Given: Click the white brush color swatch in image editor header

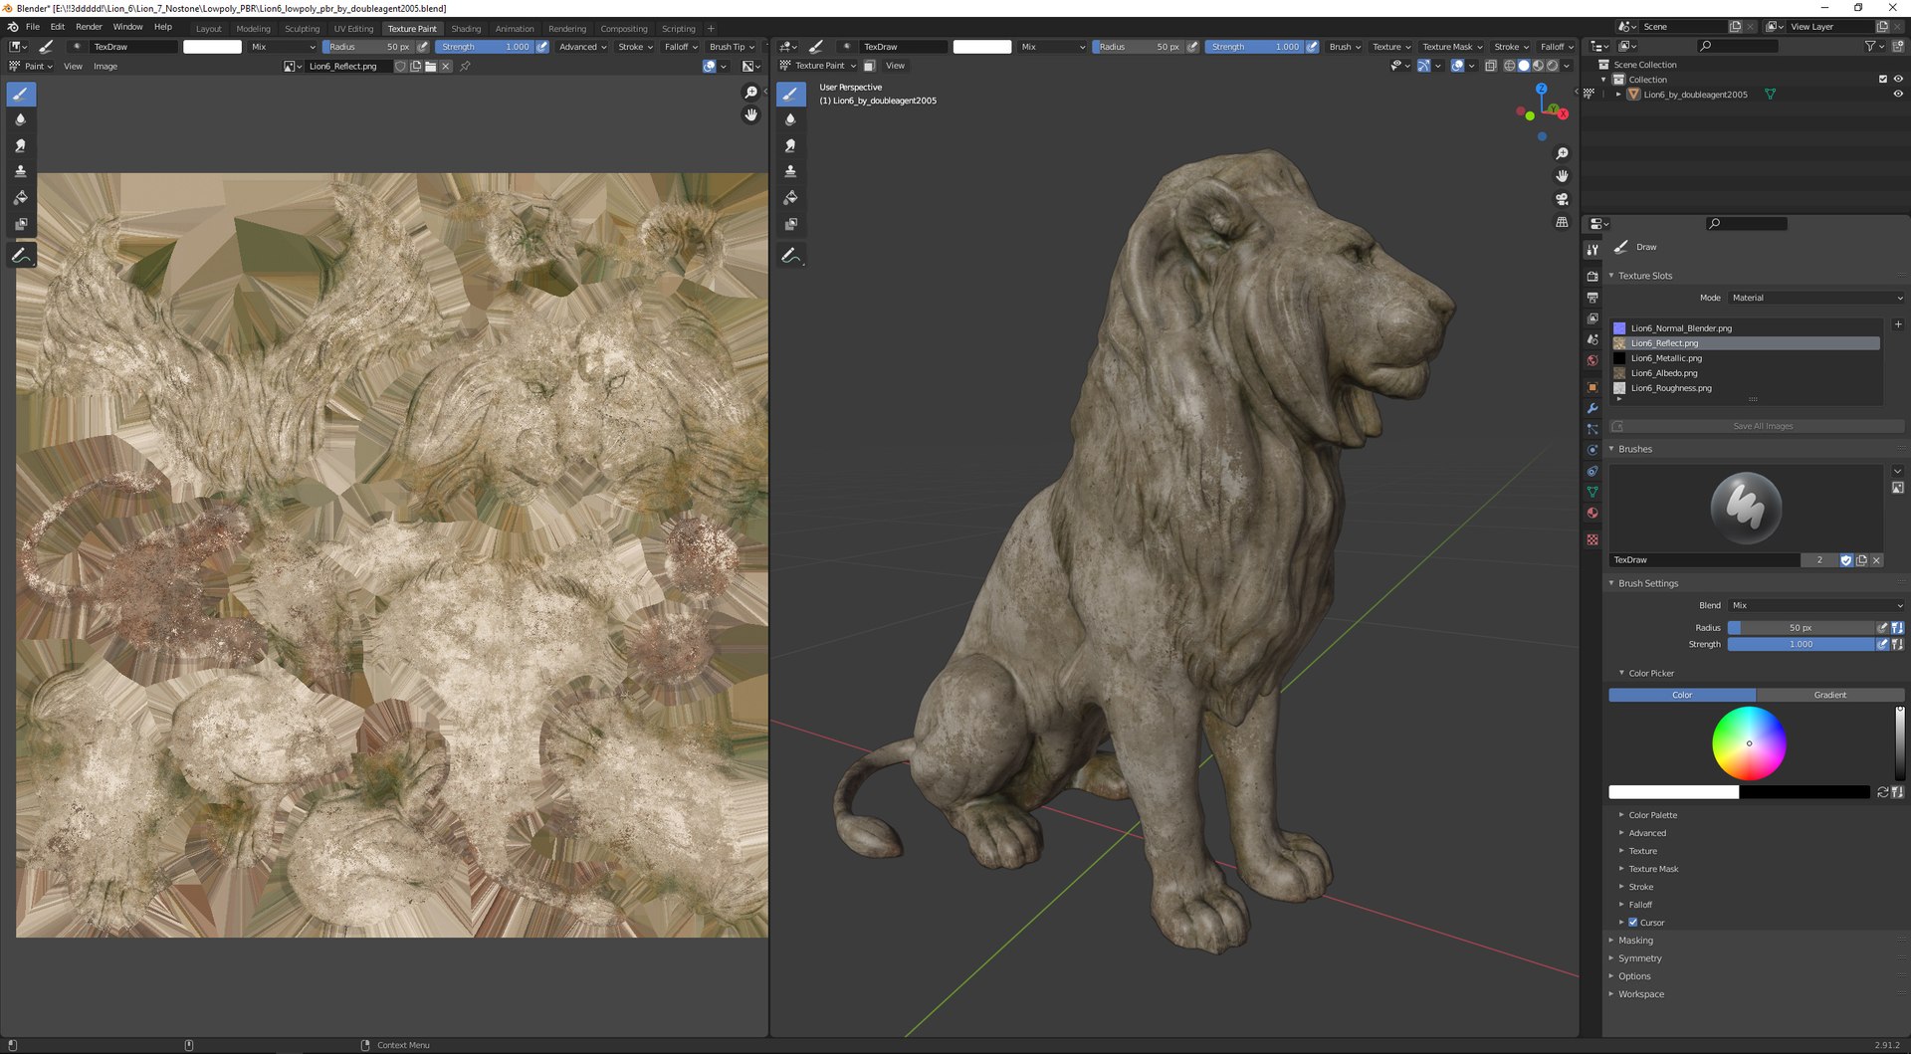Looking at the screenshot, I should point(212,47).
